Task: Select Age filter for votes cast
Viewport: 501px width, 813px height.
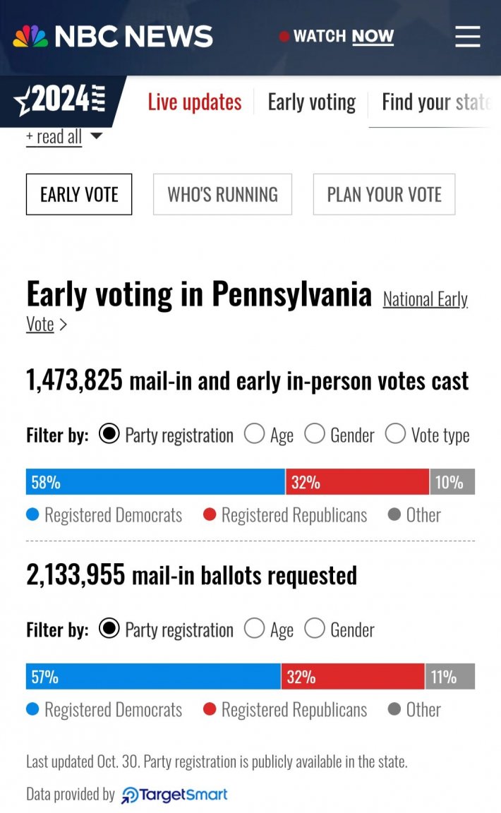Action: point(254,433)
